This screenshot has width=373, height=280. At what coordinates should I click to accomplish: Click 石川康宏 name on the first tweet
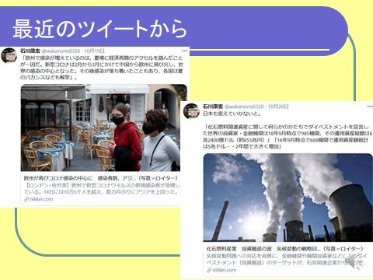click(30, 51)
